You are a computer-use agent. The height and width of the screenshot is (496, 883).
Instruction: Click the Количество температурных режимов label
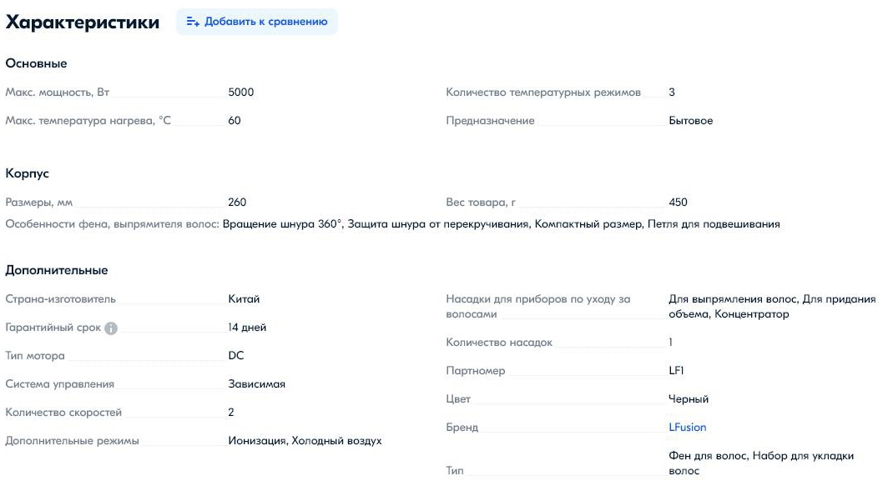543,93
